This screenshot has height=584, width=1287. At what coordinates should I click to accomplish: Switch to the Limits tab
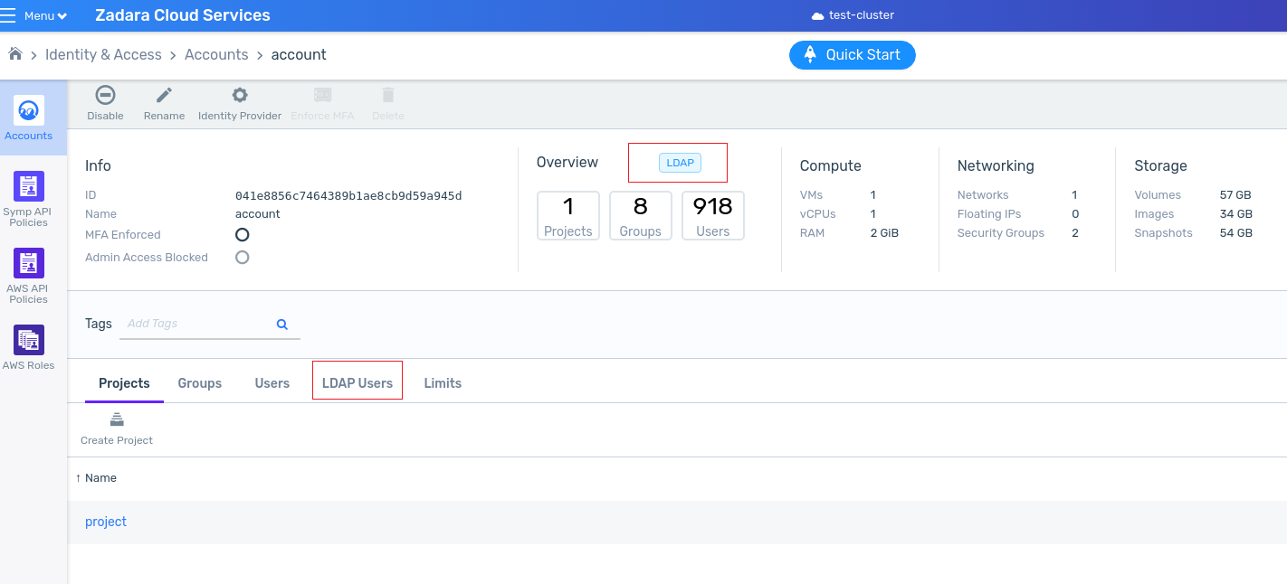click(443, 383)
